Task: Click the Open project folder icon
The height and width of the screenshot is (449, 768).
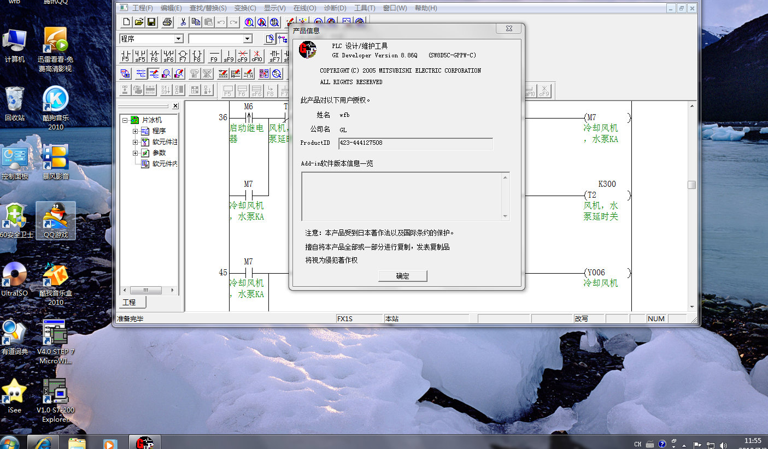Action: (139, 22)
